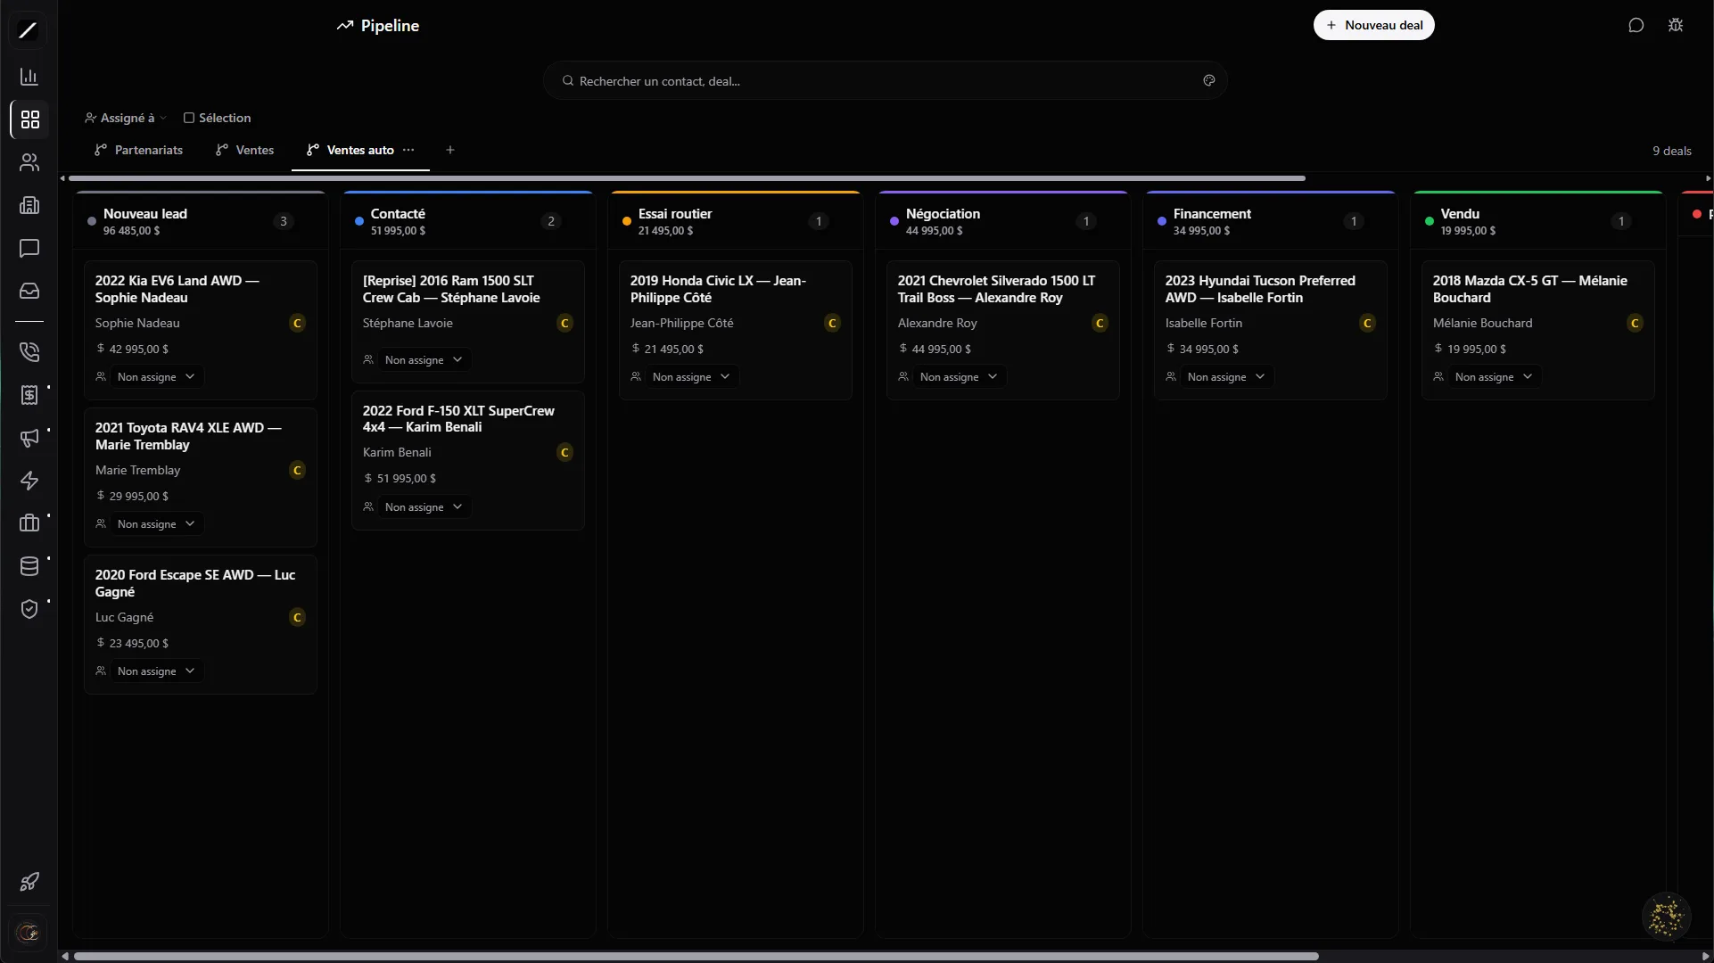
Task: Open the pipeline grid icon in sidebar
Action: (x=29, y=119)
